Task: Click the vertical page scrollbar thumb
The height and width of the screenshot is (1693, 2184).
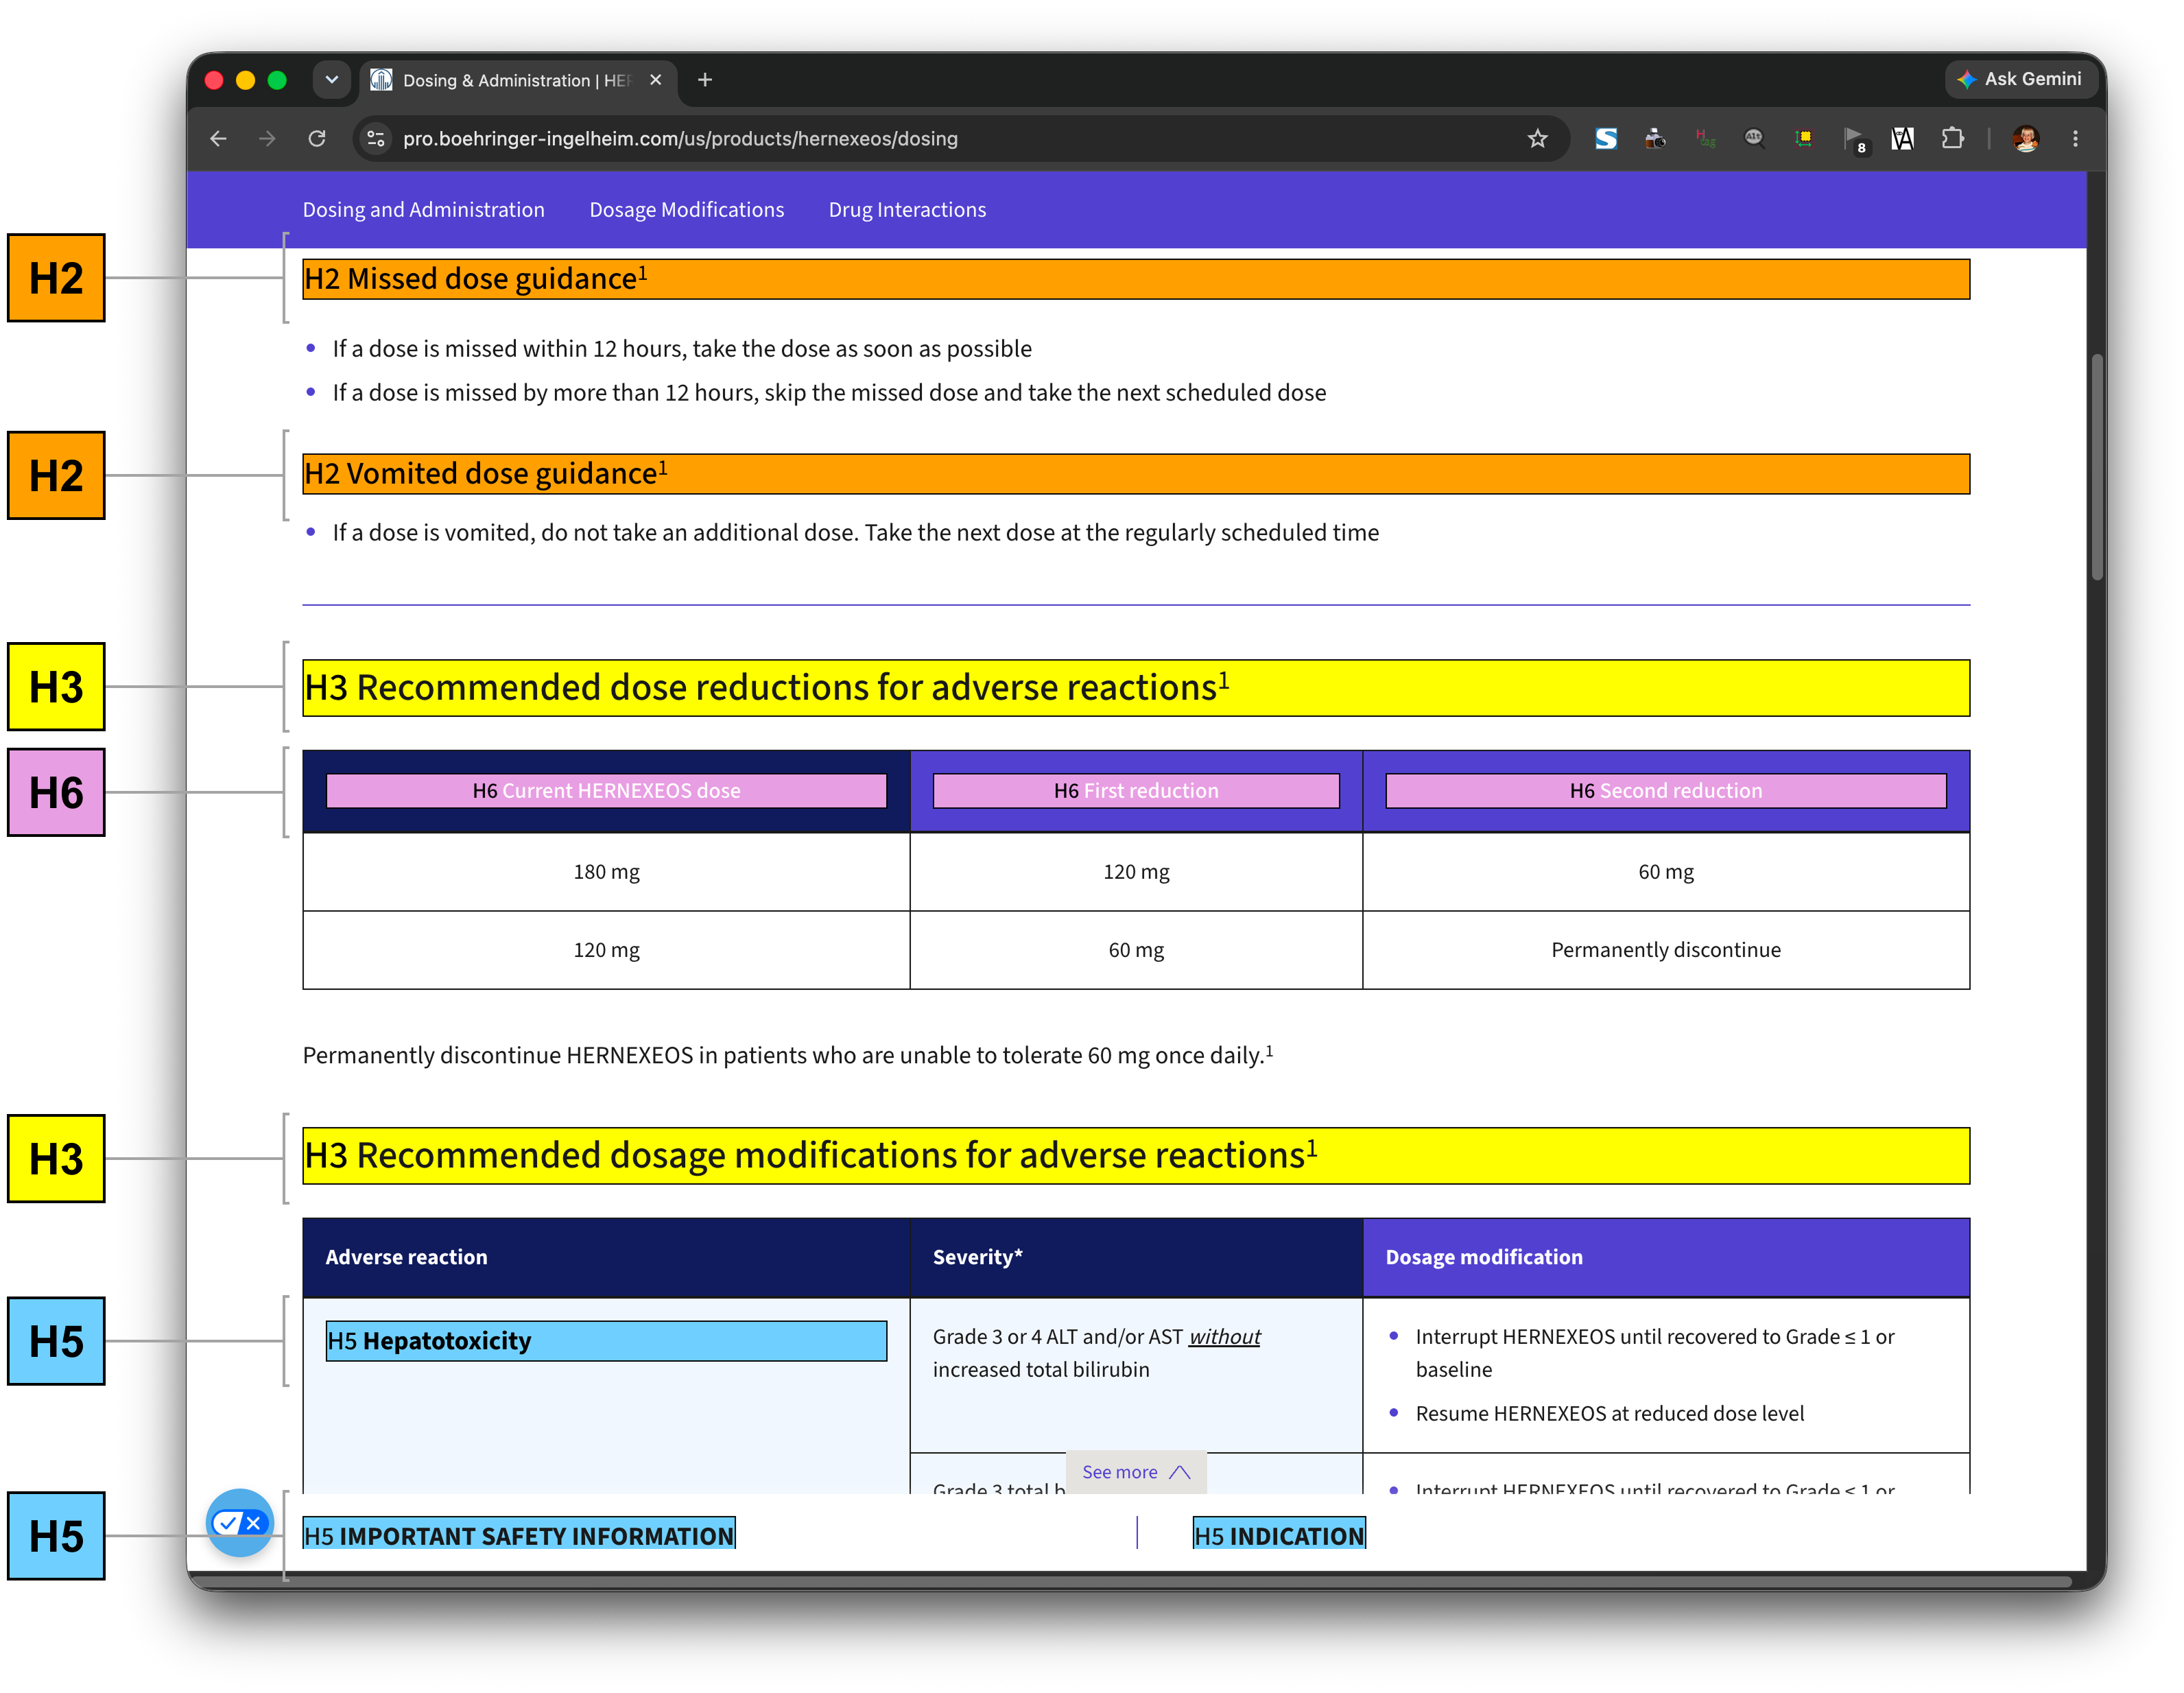Action: [2097, 466]
